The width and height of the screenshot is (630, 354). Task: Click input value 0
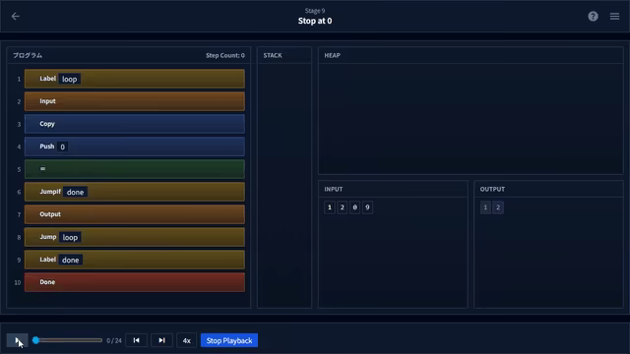click(x=354, y=207)
